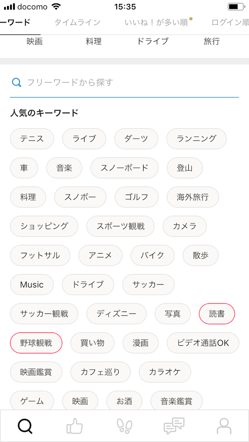This screenshot has height=442, width=249.
Task: Tap the ドライブ category at top
Action: 153,41
